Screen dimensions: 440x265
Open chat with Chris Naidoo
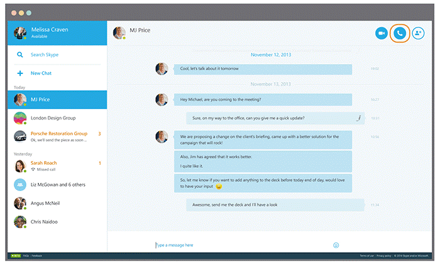tap(57, 222)
